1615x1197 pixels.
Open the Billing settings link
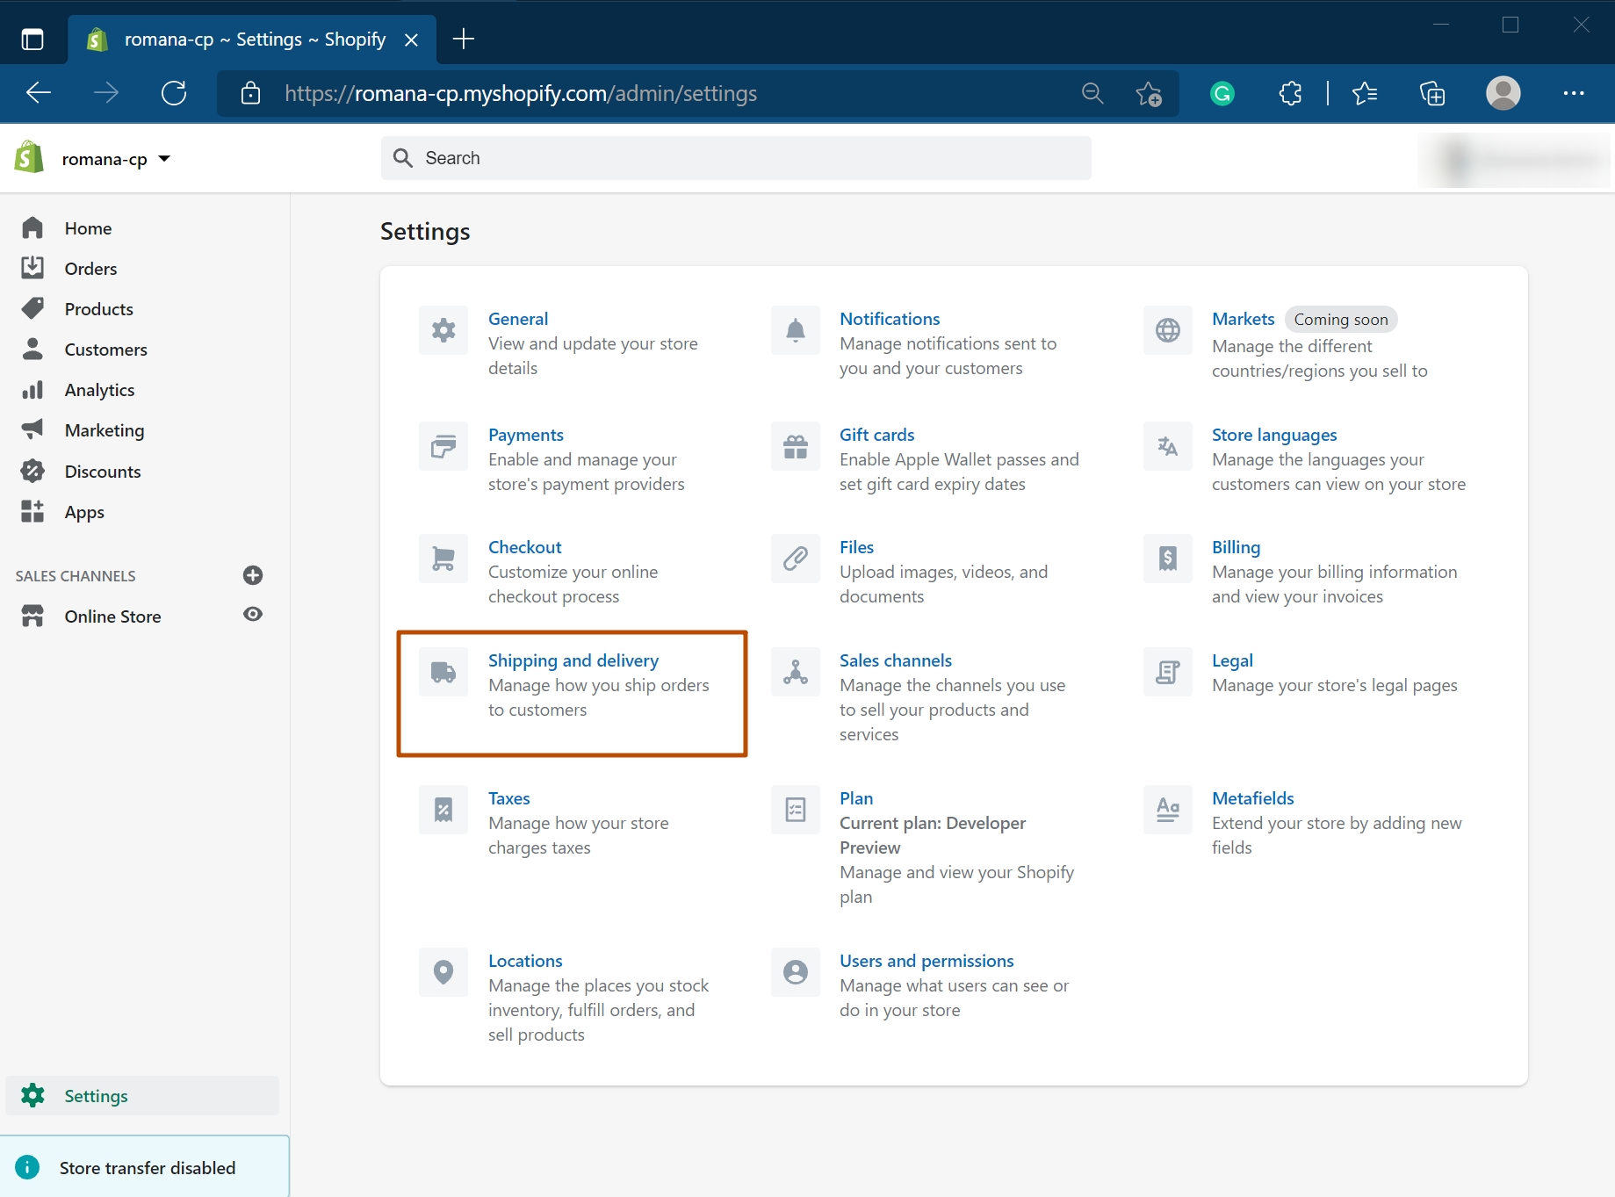click(x=1236, y=547)
